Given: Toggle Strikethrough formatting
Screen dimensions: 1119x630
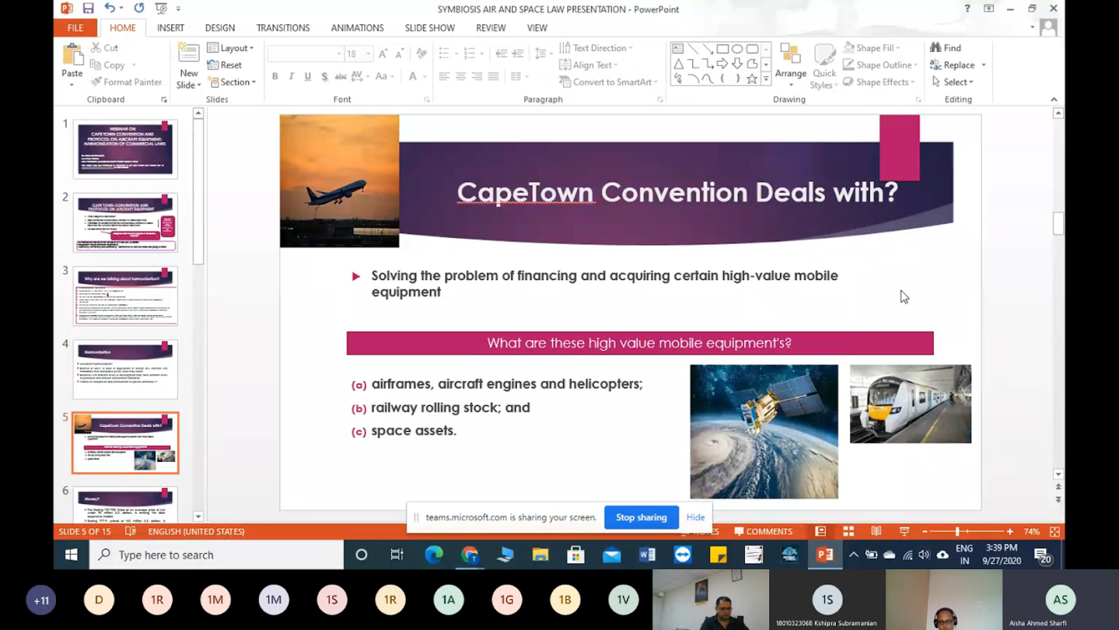Looking at the screenshot, I should [341, 76].
